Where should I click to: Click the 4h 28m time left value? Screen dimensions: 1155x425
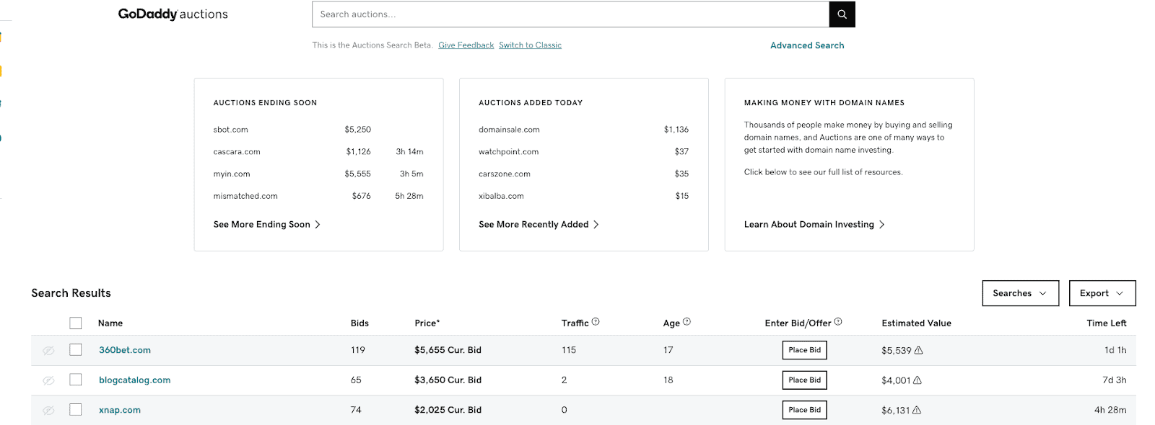pyautogui.click(x=1110, y=410)
